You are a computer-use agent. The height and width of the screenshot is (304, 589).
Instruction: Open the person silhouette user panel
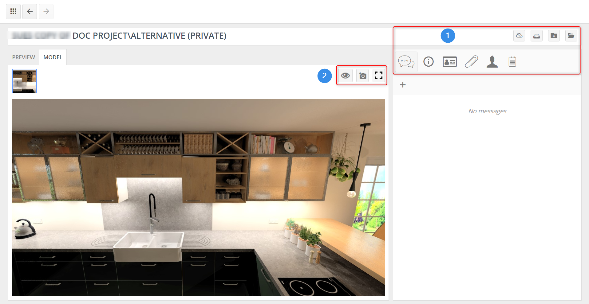[492, 62]
